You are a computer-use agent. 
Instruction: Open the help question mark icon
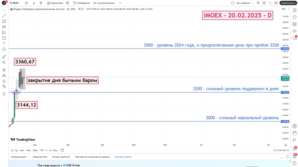294,163
